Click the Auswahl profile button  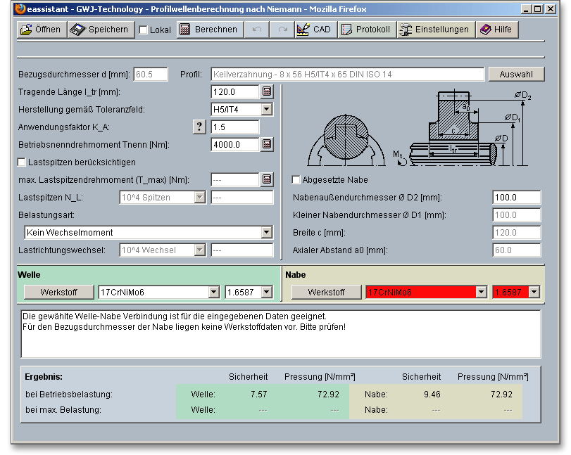[515, 75]
